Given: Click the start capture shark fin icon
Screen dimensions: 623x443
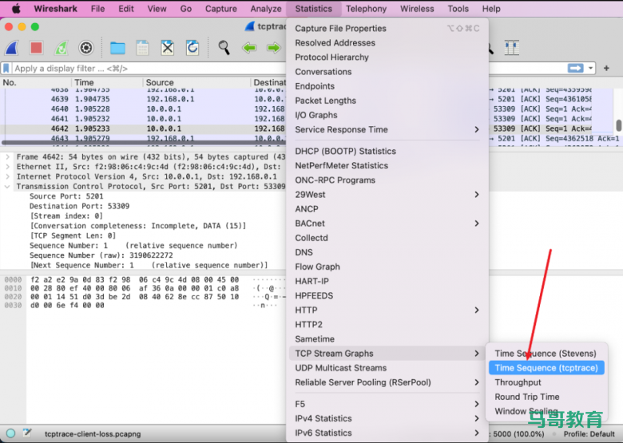Looking at the screenshot, I should [13, 48].
